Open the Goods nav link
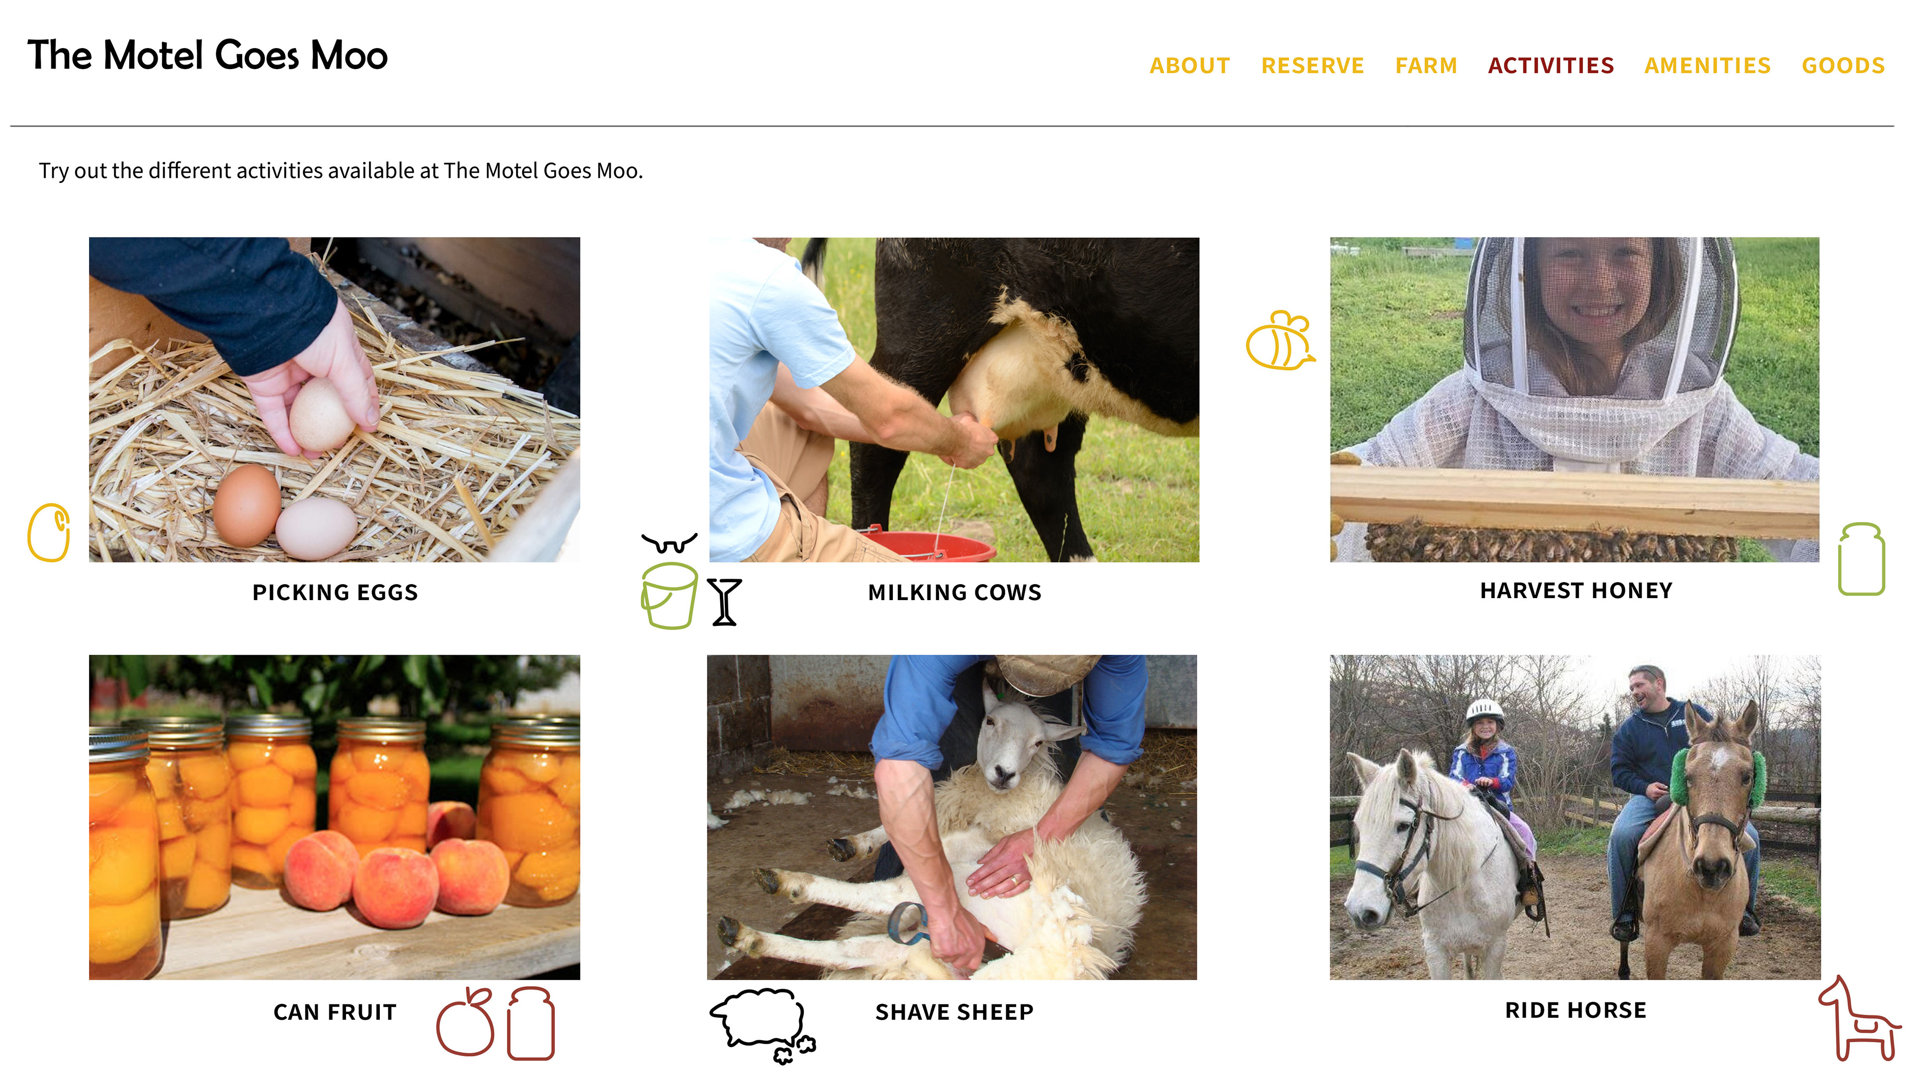1909x1073 pixels. click(x=1843, y=65)
